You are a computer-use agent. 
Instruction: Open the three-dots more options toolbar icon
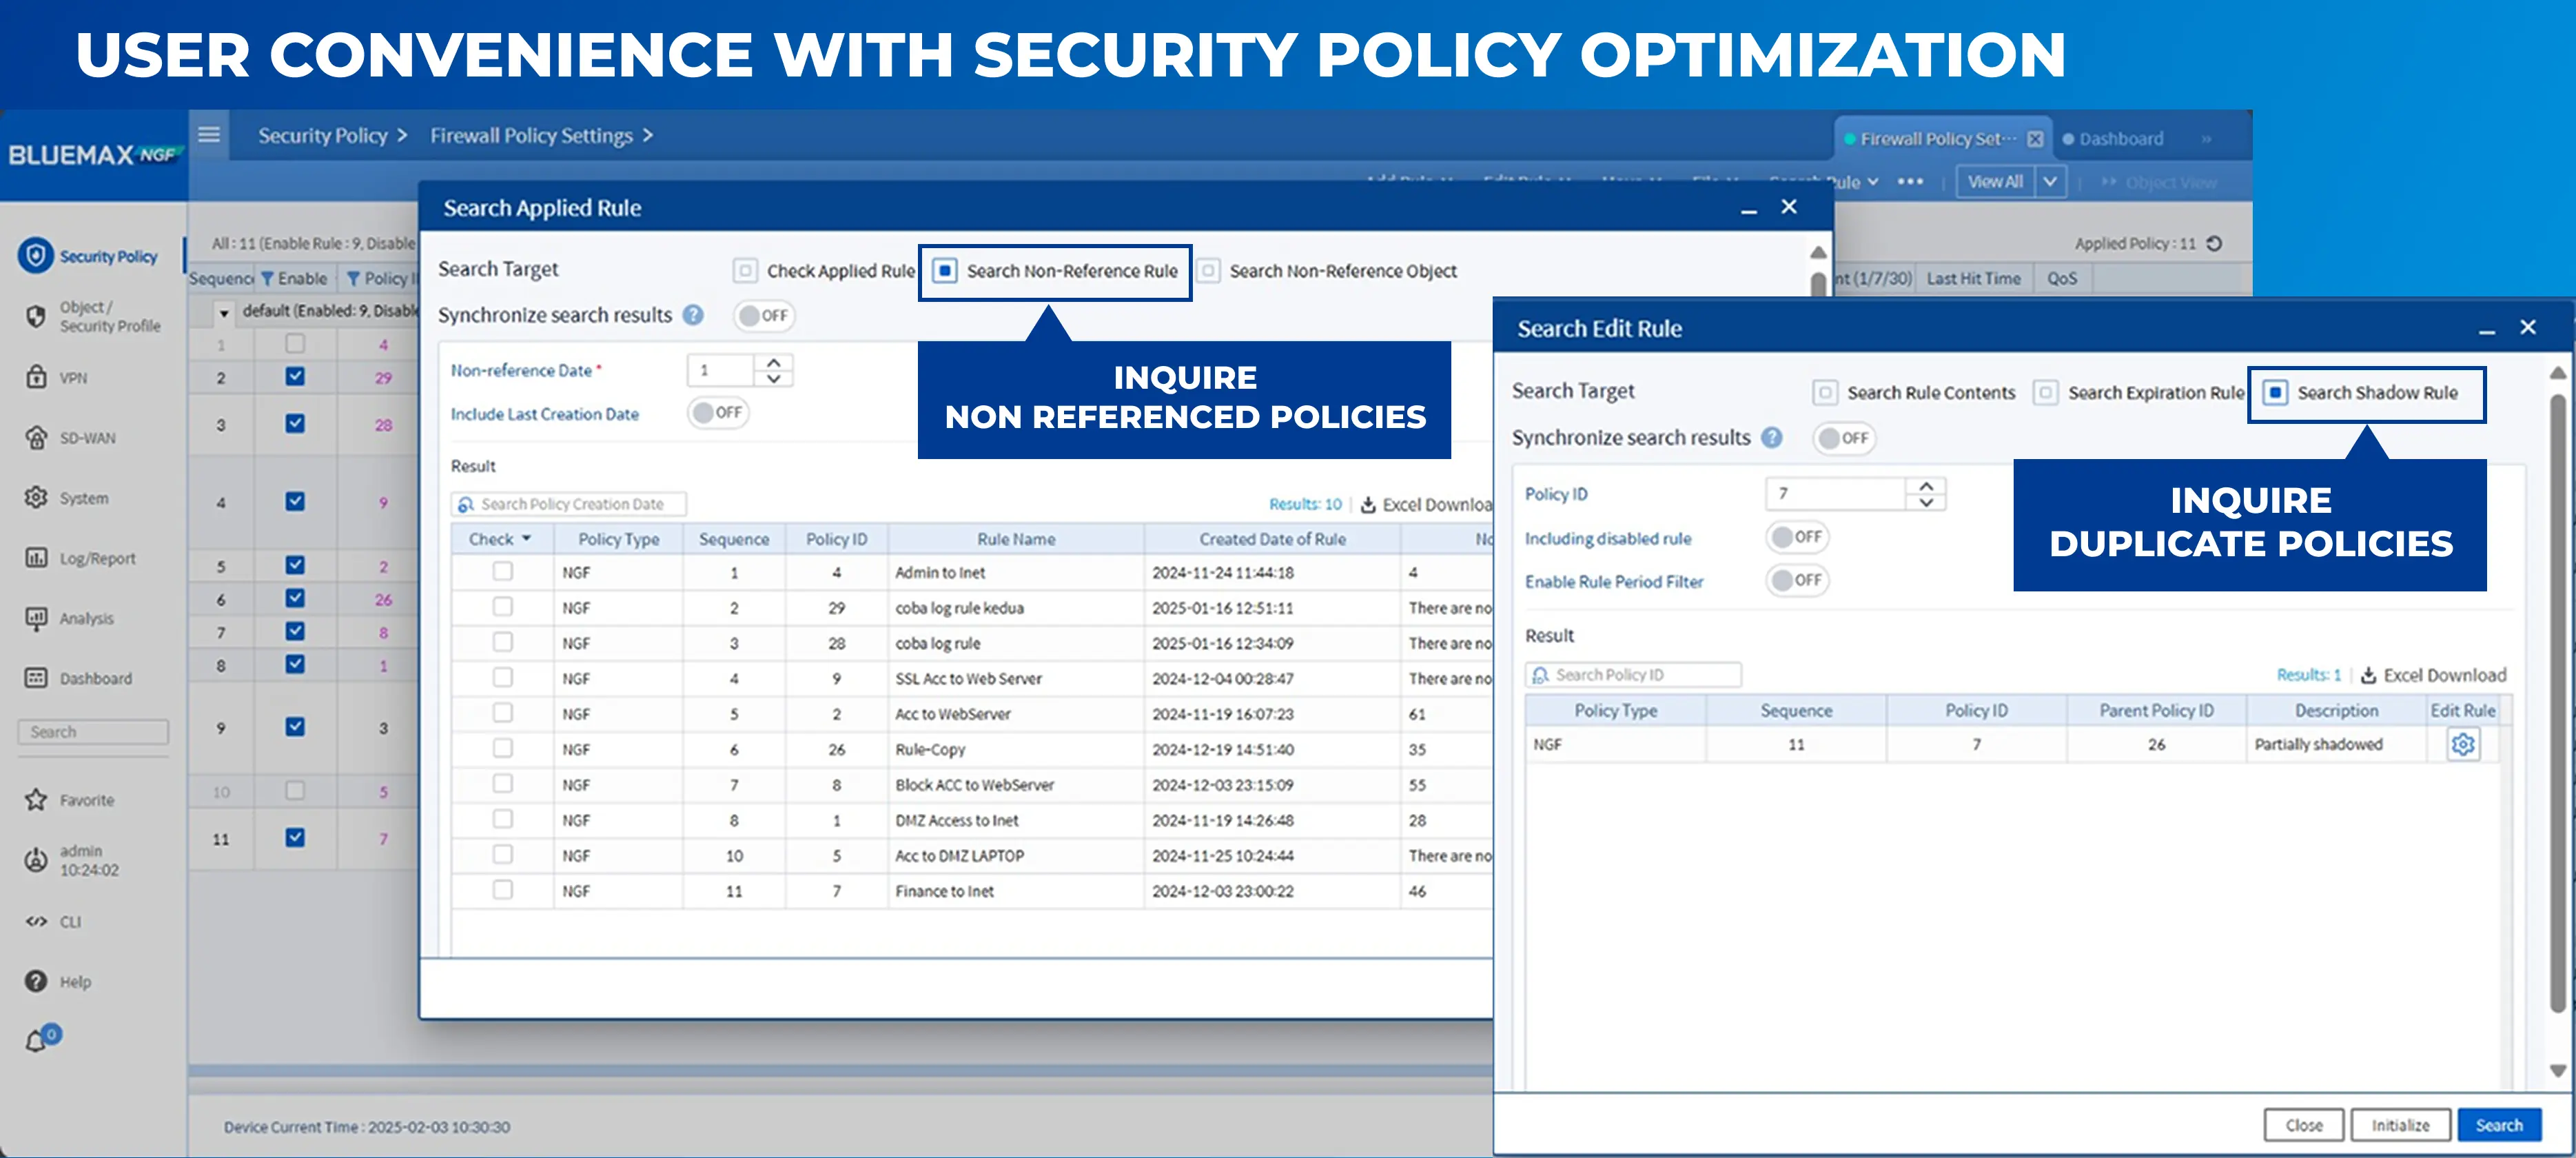click(1910, 181)
